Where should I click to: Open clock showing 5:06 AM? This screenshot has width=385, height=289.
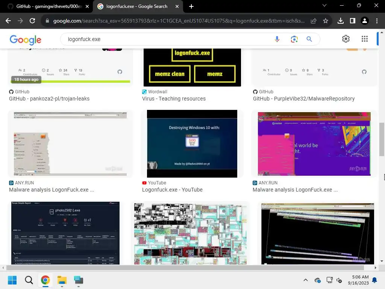pos(358,280)
